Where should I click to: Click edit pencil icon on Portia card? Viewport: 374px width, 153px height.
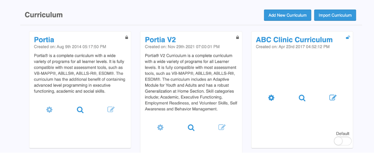(111, 110)
